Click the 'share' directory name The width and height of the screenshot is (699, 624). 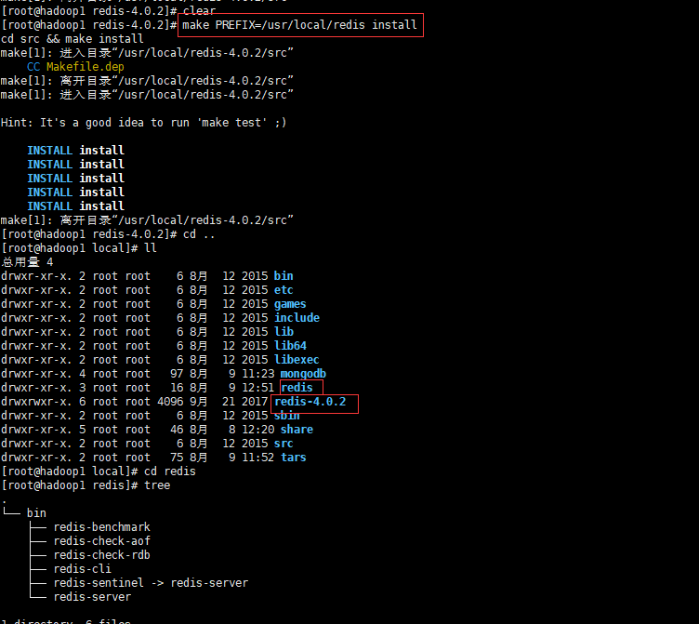point(297,430)
